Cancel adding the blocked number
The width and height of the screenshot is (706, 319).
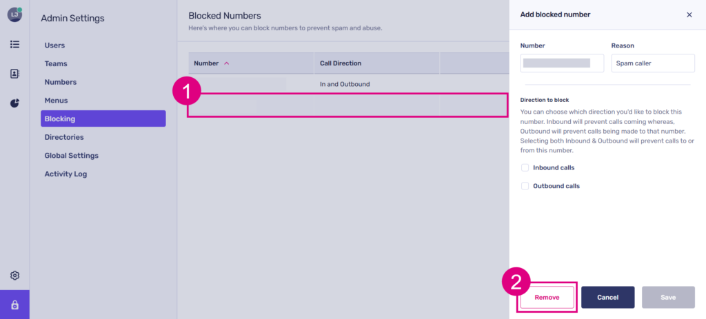tap(607, 297)
